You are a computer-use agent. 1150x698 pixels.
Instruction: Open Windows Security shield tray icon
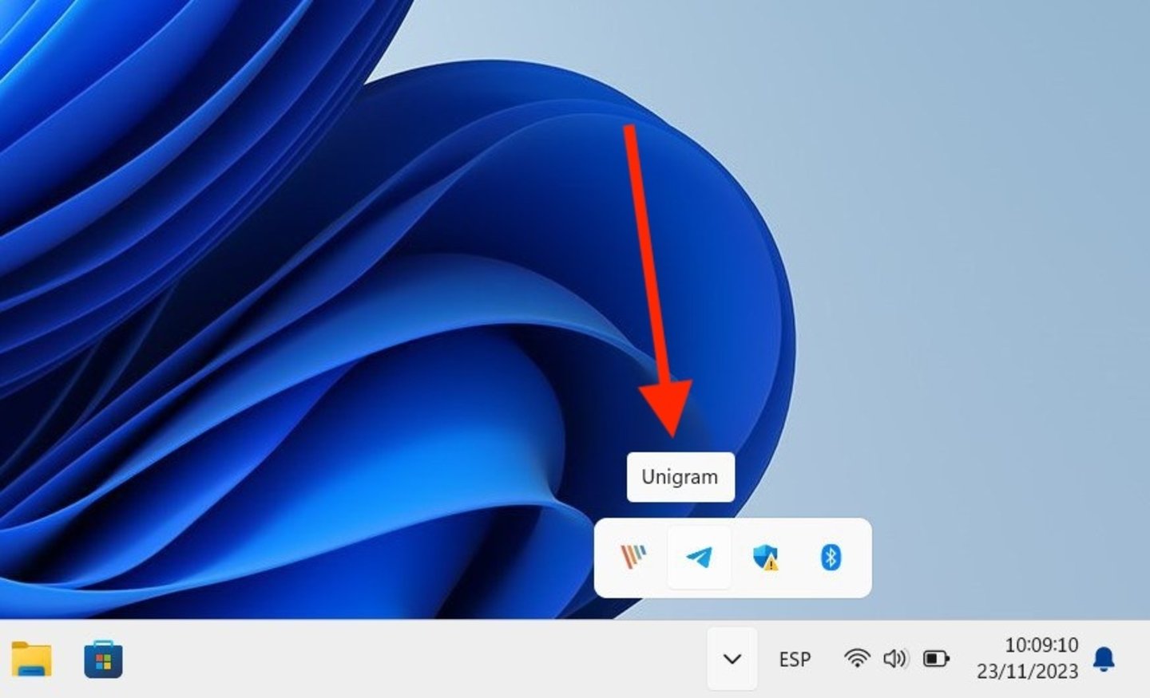(x=766, y=557)
